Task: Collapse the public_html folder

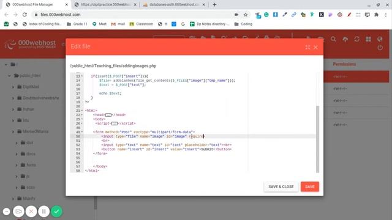Action: click(10, 76)
